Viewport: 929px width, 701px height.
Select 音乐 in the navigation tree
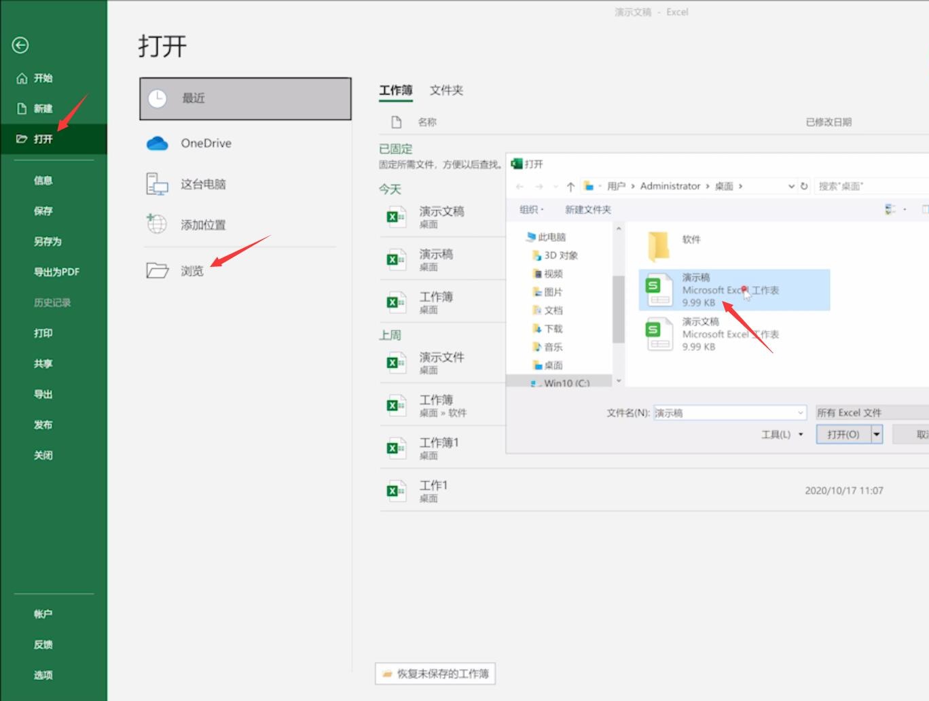tap(548, 347)
